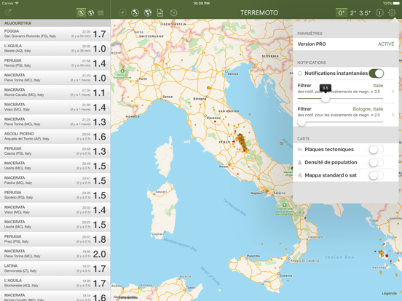Tap the orange quake marker in the Adriatic Sea
402x301 pixels.
(282, 143)
